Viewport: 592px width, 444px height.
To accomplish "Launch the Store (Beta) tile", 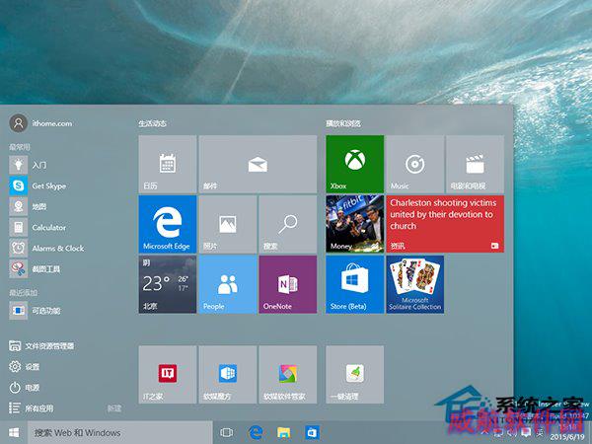I will (355, 284).
